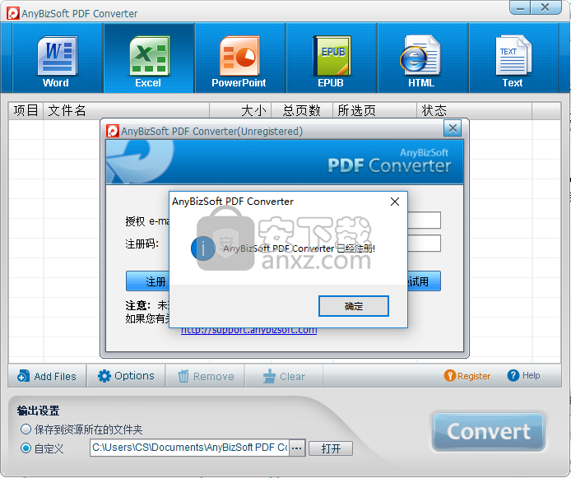
Task: Click the Add Files button
Action: click(47, 376)
